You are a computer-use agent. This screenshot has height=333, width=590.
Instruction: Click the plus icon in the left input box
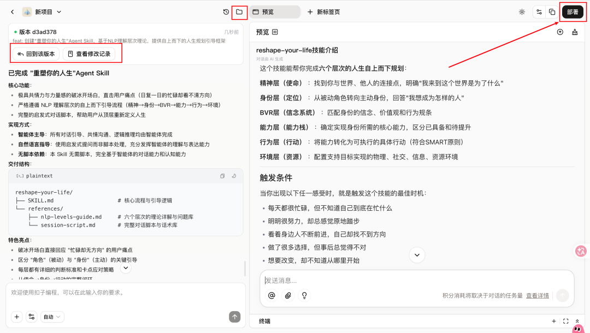point(16,317)
